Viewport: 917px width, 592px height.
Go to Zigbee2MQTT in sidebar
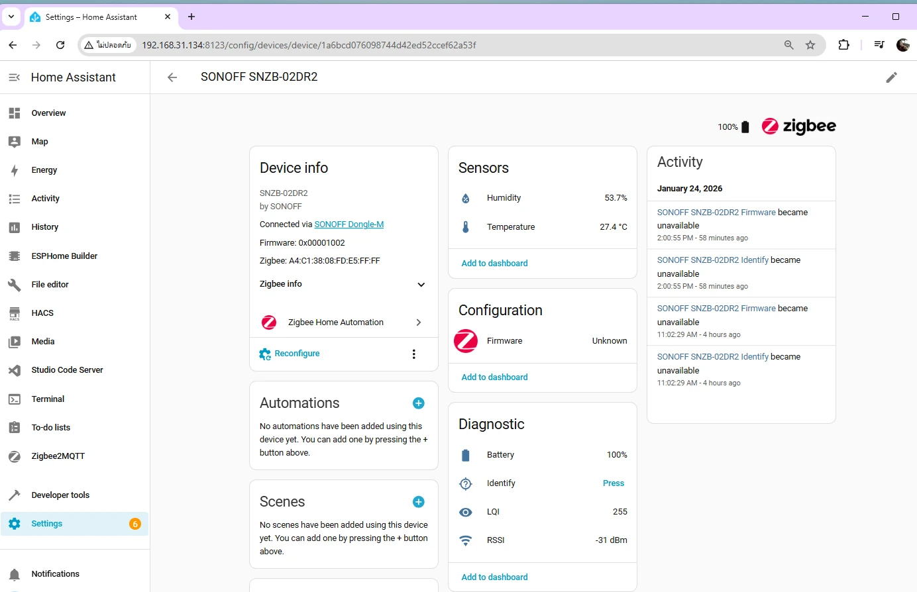point(58,456)
